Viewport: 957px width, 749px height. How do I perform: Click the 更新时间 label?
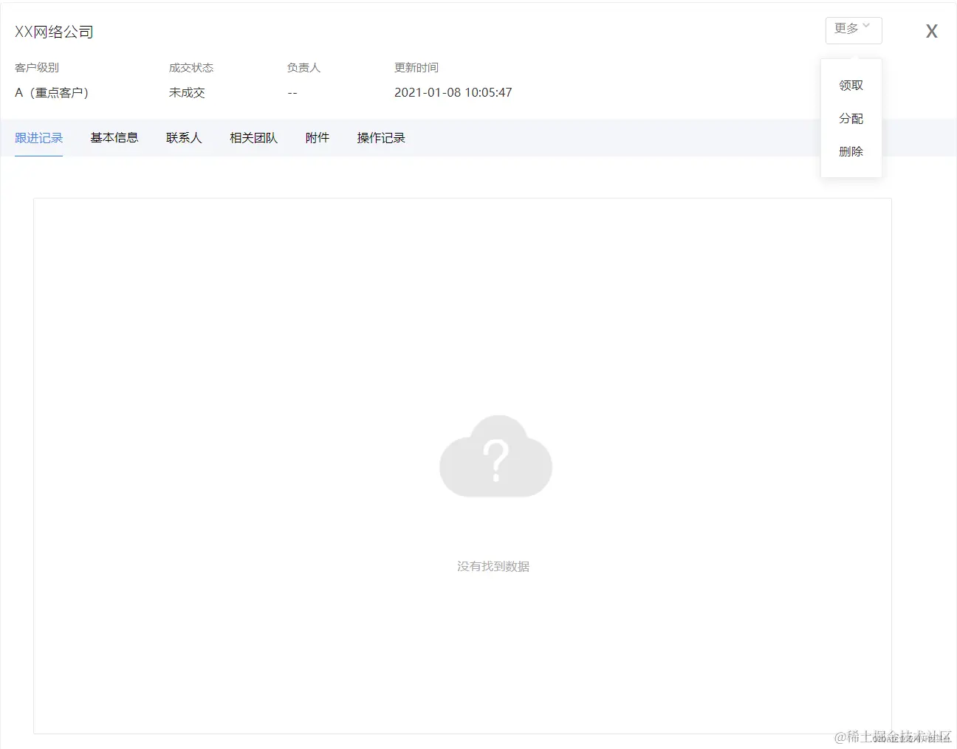(x=416, y=68)
